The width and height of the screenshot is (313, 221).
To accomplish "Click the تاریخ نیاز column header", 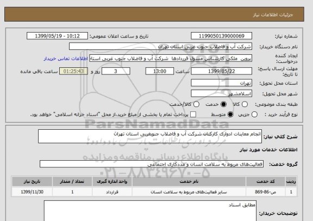I will [32, 181].
